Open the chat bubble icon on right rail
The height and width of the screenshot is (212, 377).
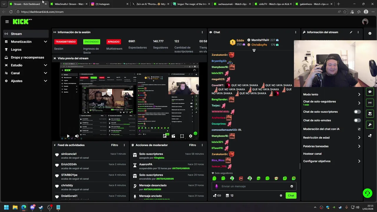coord(370,92)
